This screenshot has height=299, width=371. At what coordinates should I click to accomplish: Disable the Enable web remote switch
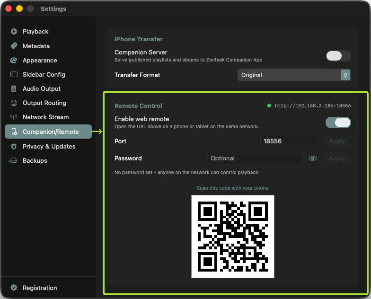[338, 123]
